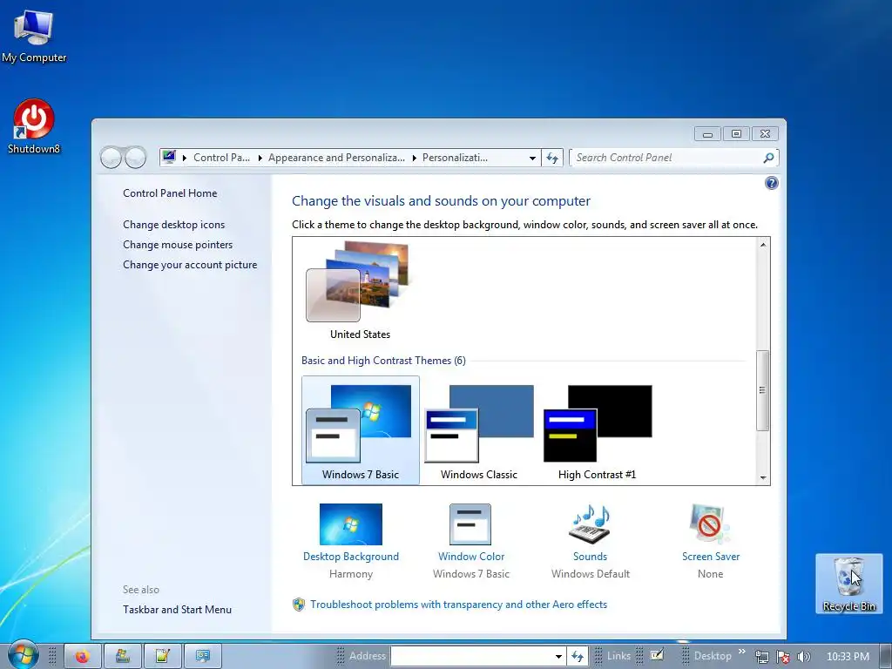This screenshot has width=892, height=669.
Task: Open Troubleshoot problems with transparency link
Action: (x=458, y=605)
